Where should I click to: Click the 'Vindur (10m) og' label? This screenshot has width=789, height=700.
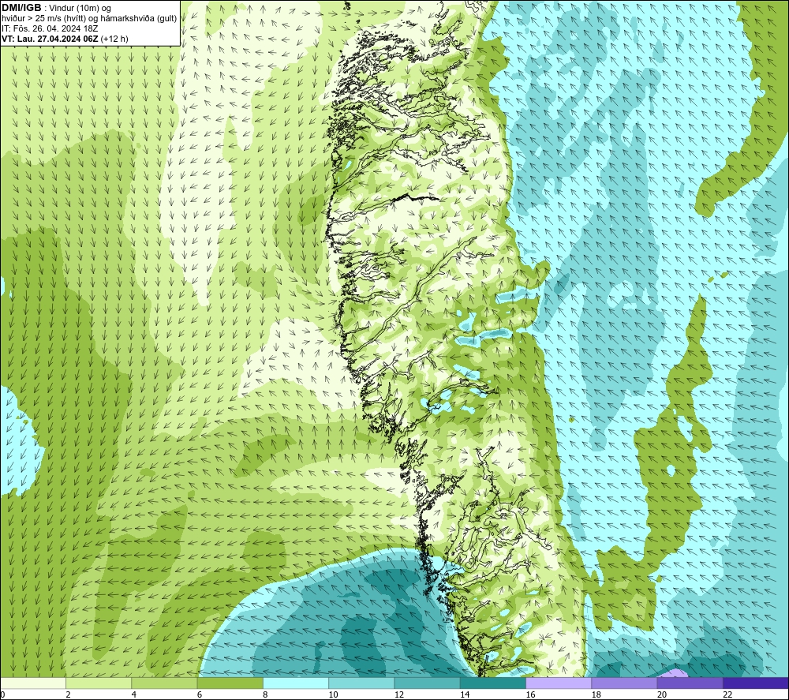pyautogui.click(x=81, y=9)
